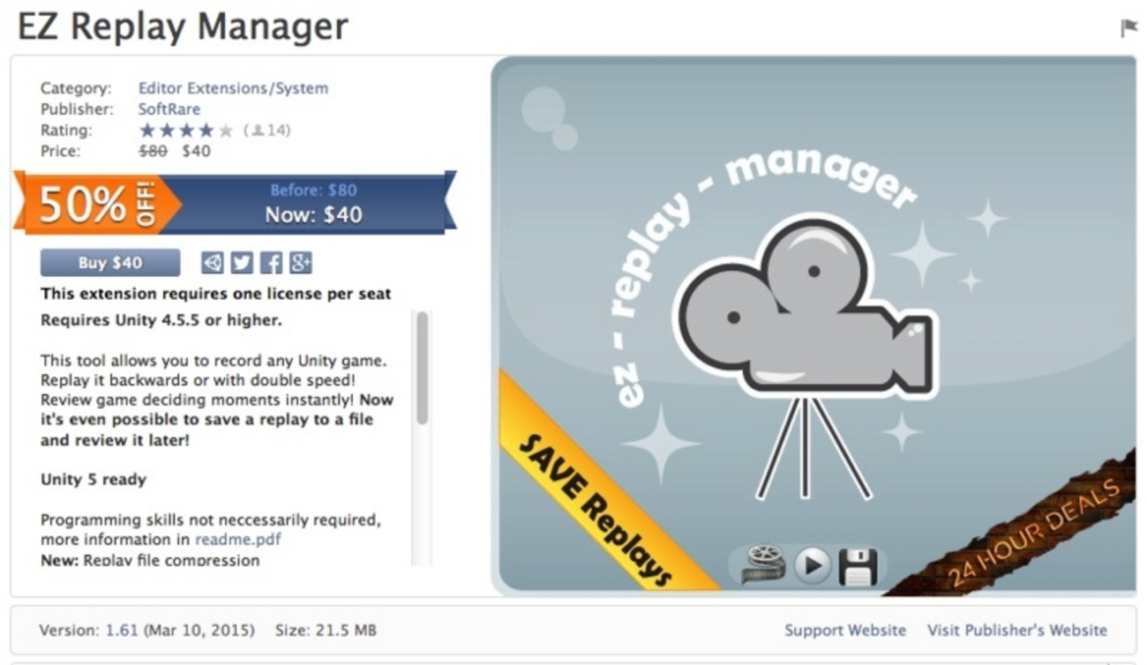
Task: Click the star rating
Action: pyautogui.click(x=186, y=131)
